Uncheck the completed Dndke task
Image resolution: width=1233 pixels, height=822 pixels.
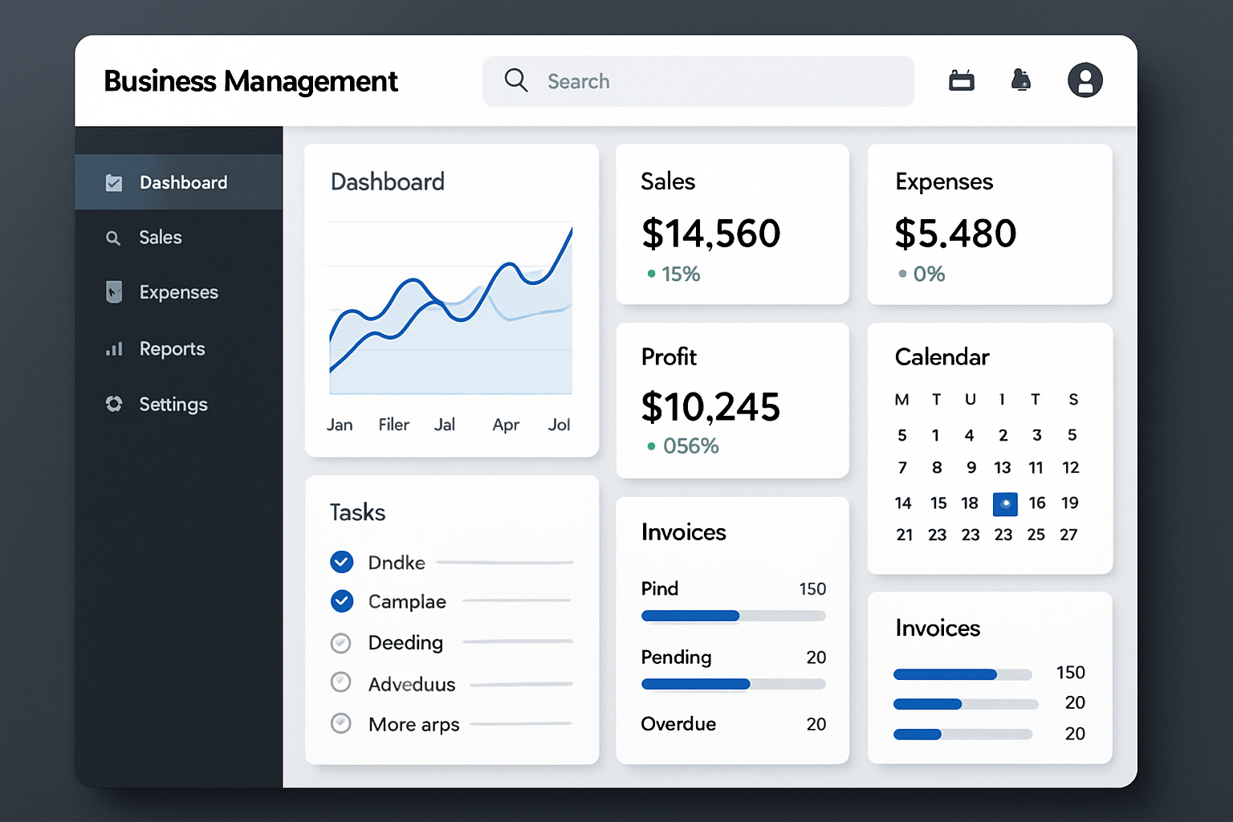point(341,562)
